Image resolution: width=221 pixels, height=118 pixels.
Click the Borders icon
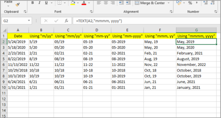tap(59, 3)
